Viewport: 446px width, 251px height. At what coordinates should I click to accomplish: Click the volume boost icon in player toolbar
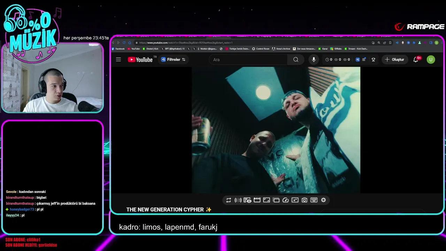pyautogui.click(x=238, y=200)
